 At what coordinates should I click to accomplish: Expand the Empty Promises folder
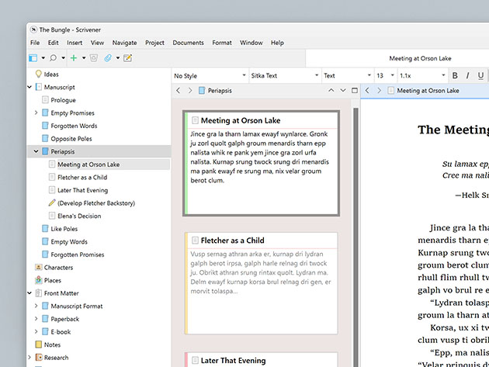(36, 113)
